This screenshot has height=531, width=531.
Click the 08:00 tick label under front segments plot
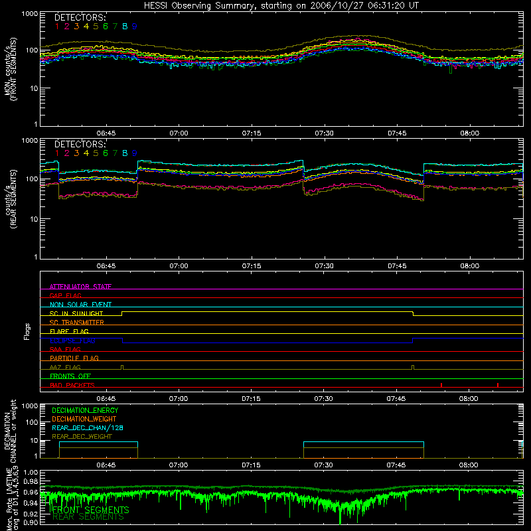(469, 133)
